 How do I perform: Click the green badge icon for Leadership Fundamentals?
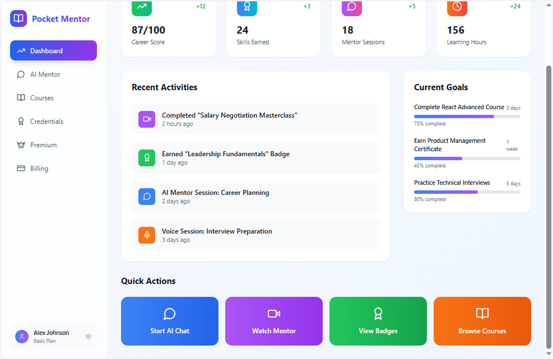coord(147,158)
